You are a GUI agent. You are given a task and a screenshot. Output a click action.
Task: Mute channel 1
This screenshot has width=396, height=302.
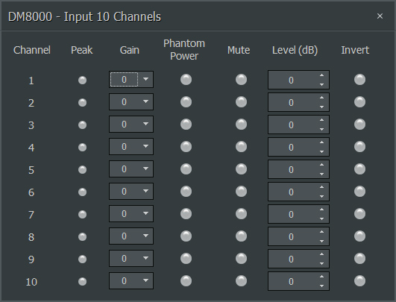pyautogui.click(x=241, y=80)
